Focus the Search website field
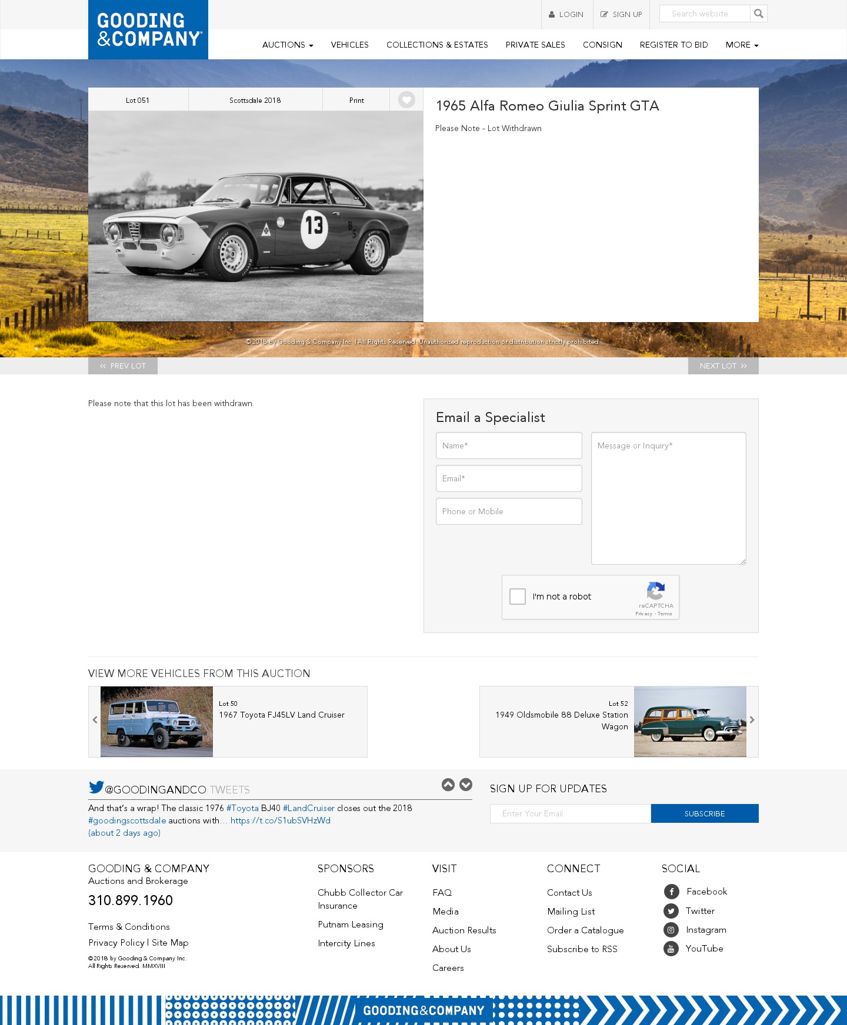 pos(705,14)
